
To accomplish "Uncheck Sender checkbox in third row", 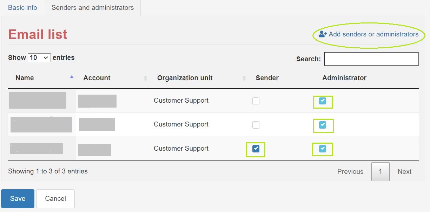I will 256,149.
